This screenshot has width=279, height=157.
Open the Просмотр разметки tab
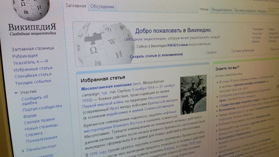(x=245, y=11)
